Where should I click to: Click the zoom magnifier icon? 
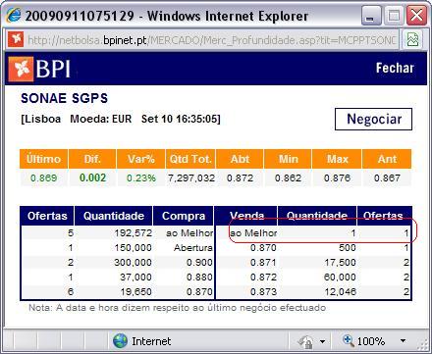(x=349, y=340)
